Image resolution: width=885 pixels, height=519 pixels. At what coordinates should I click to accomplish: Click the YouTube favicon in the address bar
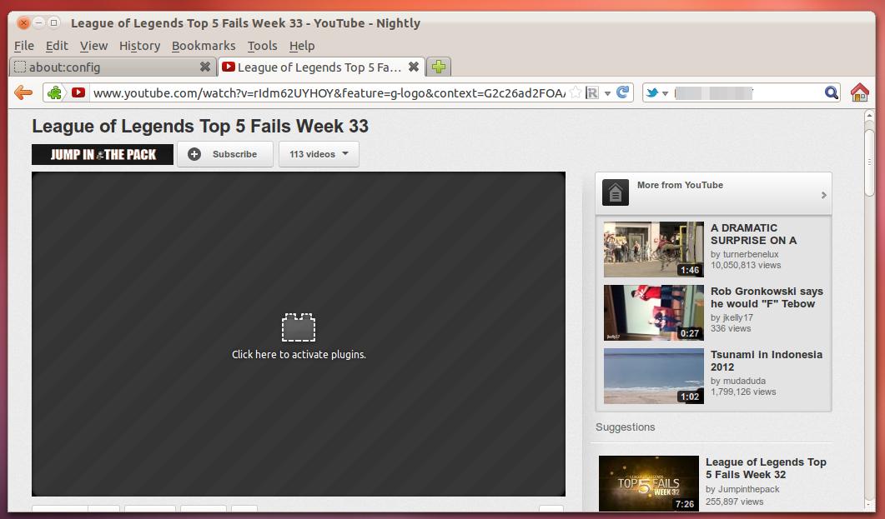tap(78, 92)
